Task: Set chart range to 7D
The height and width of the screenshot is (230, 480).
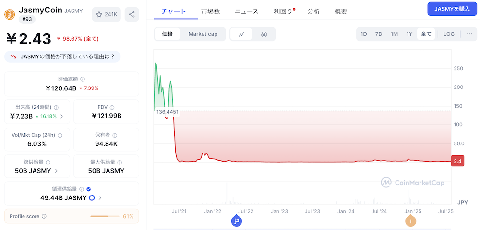Action: pyautogui.click(x=379, y=34)
